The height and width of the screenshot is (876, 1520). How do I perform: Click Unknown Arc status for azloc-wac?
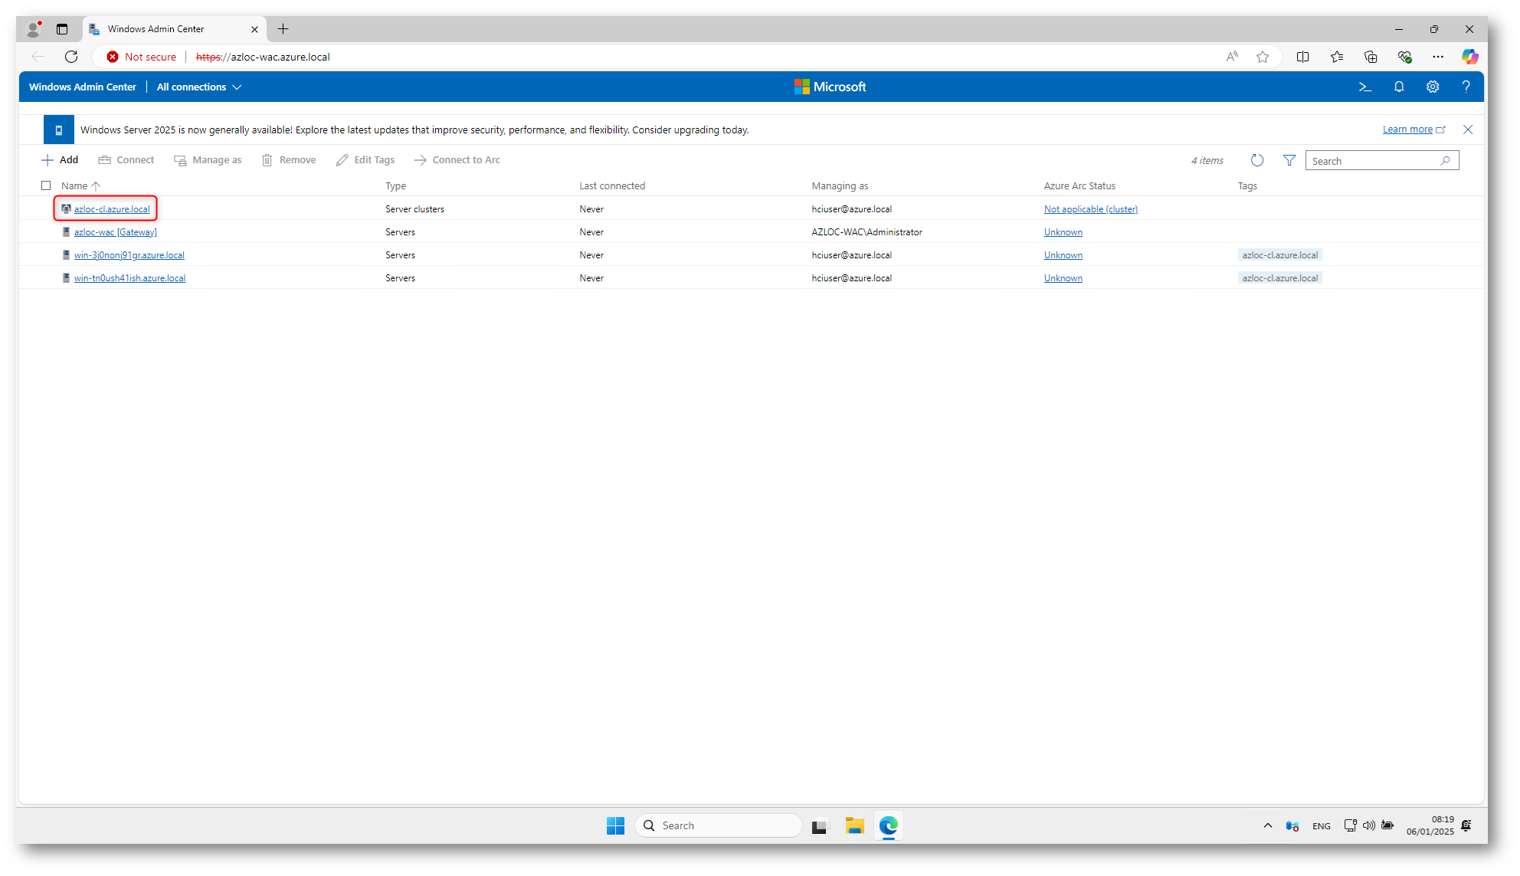[x=1063, y=231]
